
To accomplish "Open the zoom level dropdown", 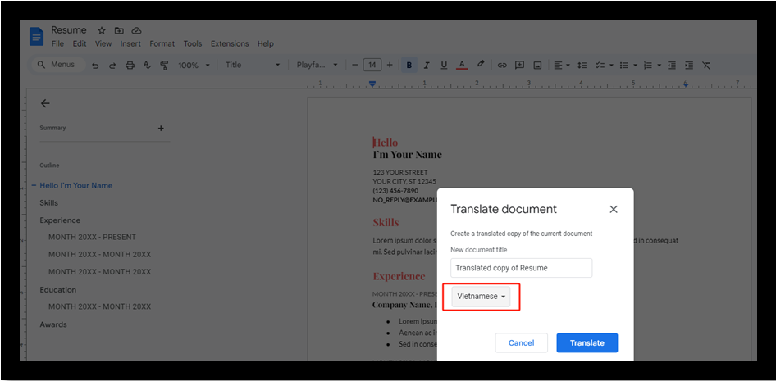I will coord(194,66).
